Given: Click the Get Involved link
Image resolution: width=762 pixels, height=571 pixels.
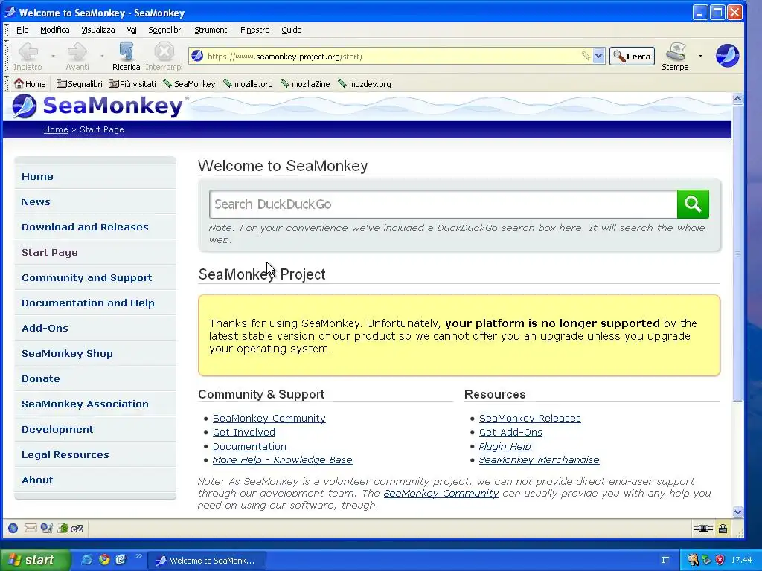Looking at the screenshot, I should (244, 432).
